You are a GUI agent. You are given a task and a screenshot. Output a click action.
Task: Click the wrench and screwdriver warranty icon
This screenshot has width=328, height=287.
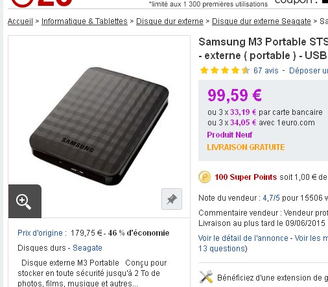[x=206, y=277]
